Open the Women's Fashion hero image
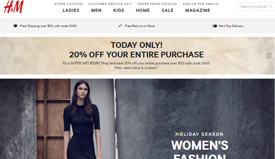Viewport: 275px width, 159px height. pyautogui.click(x=137, y=119)
